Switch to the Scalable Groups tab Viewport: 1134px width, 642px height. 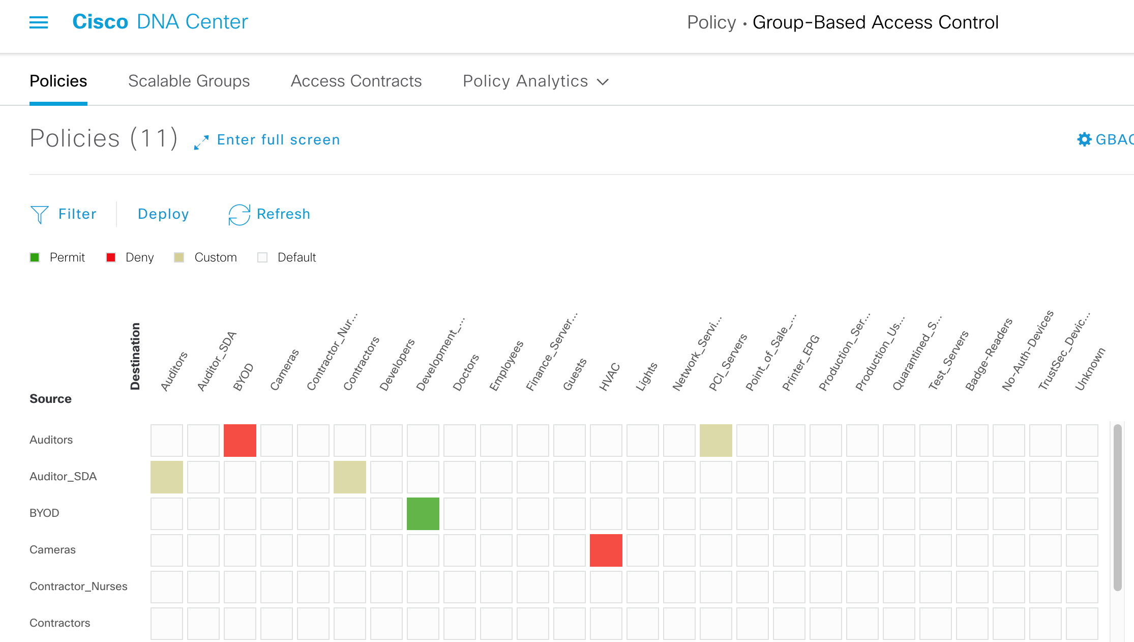(189, 81)
